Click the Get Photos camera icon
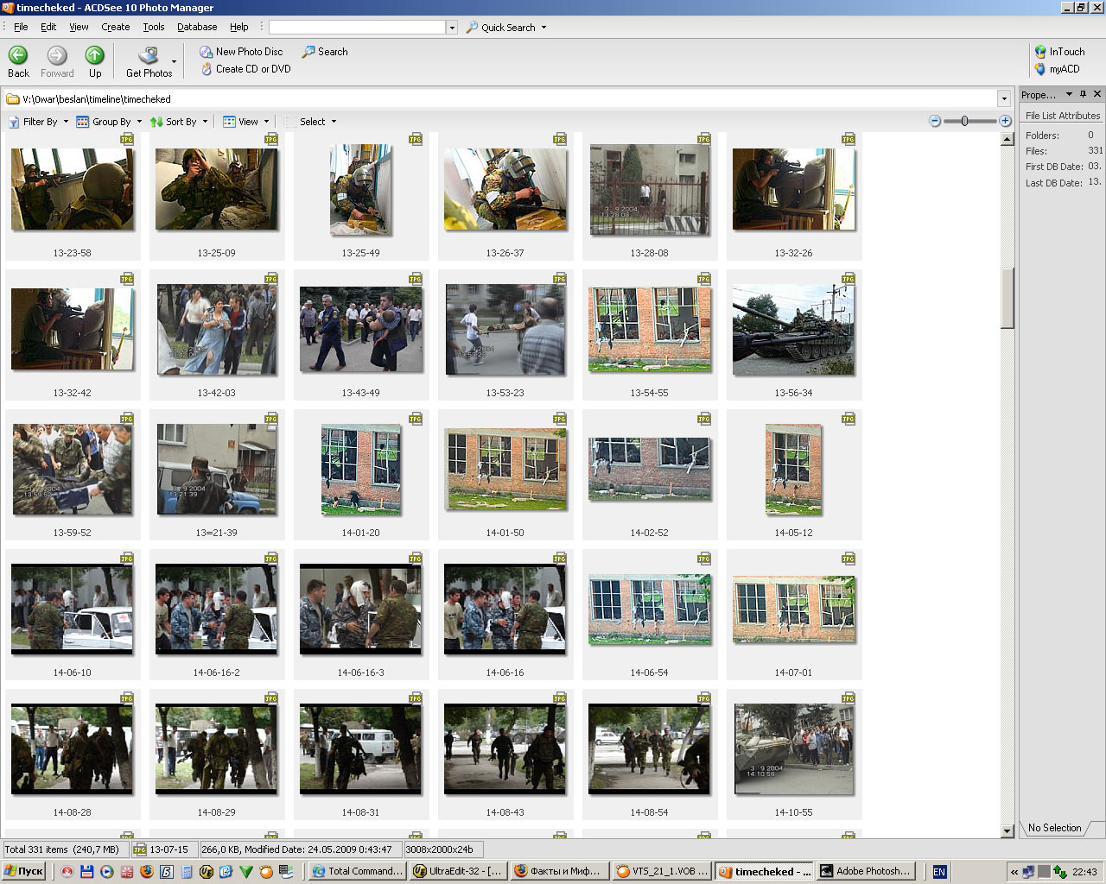The image size is (1106, 884). 149,56
